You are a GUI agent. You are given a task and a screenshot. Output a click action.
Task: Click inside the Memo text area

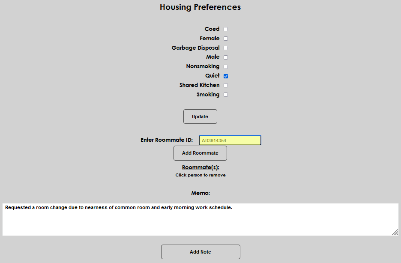point(200,218)
